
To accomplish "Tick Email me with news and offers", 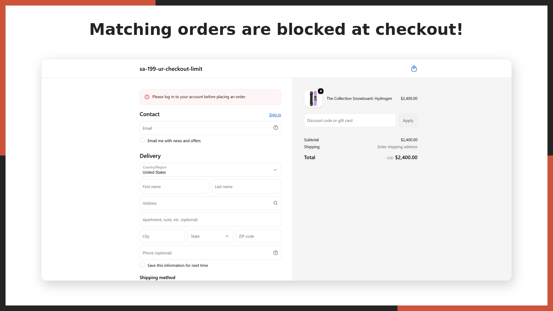I will tap(142, 140).
